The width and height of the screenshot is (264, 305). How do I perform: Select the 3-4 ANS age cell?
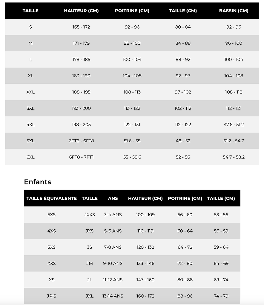coord(113,215)
